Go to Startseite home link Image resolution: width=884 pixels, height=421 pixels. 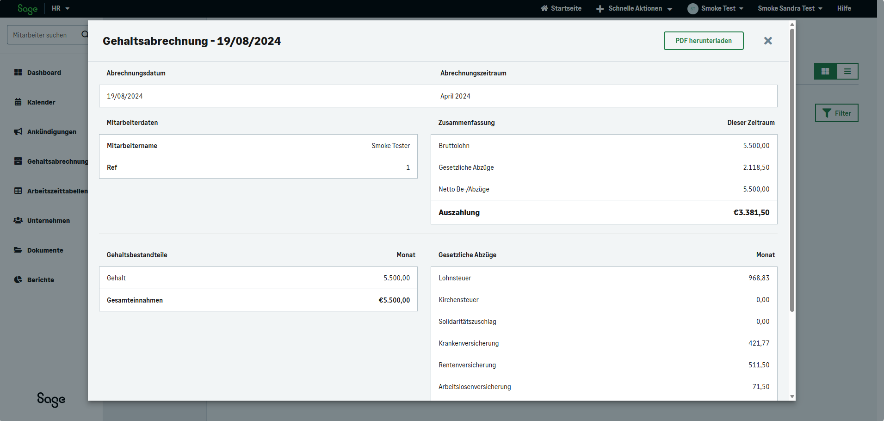point(561,8)
